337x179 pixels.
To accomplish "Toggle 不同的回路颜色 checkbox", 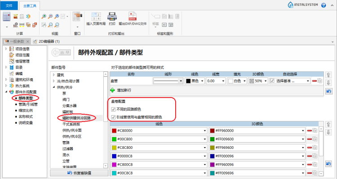I will pyautogui.click(x=113, y=109).
